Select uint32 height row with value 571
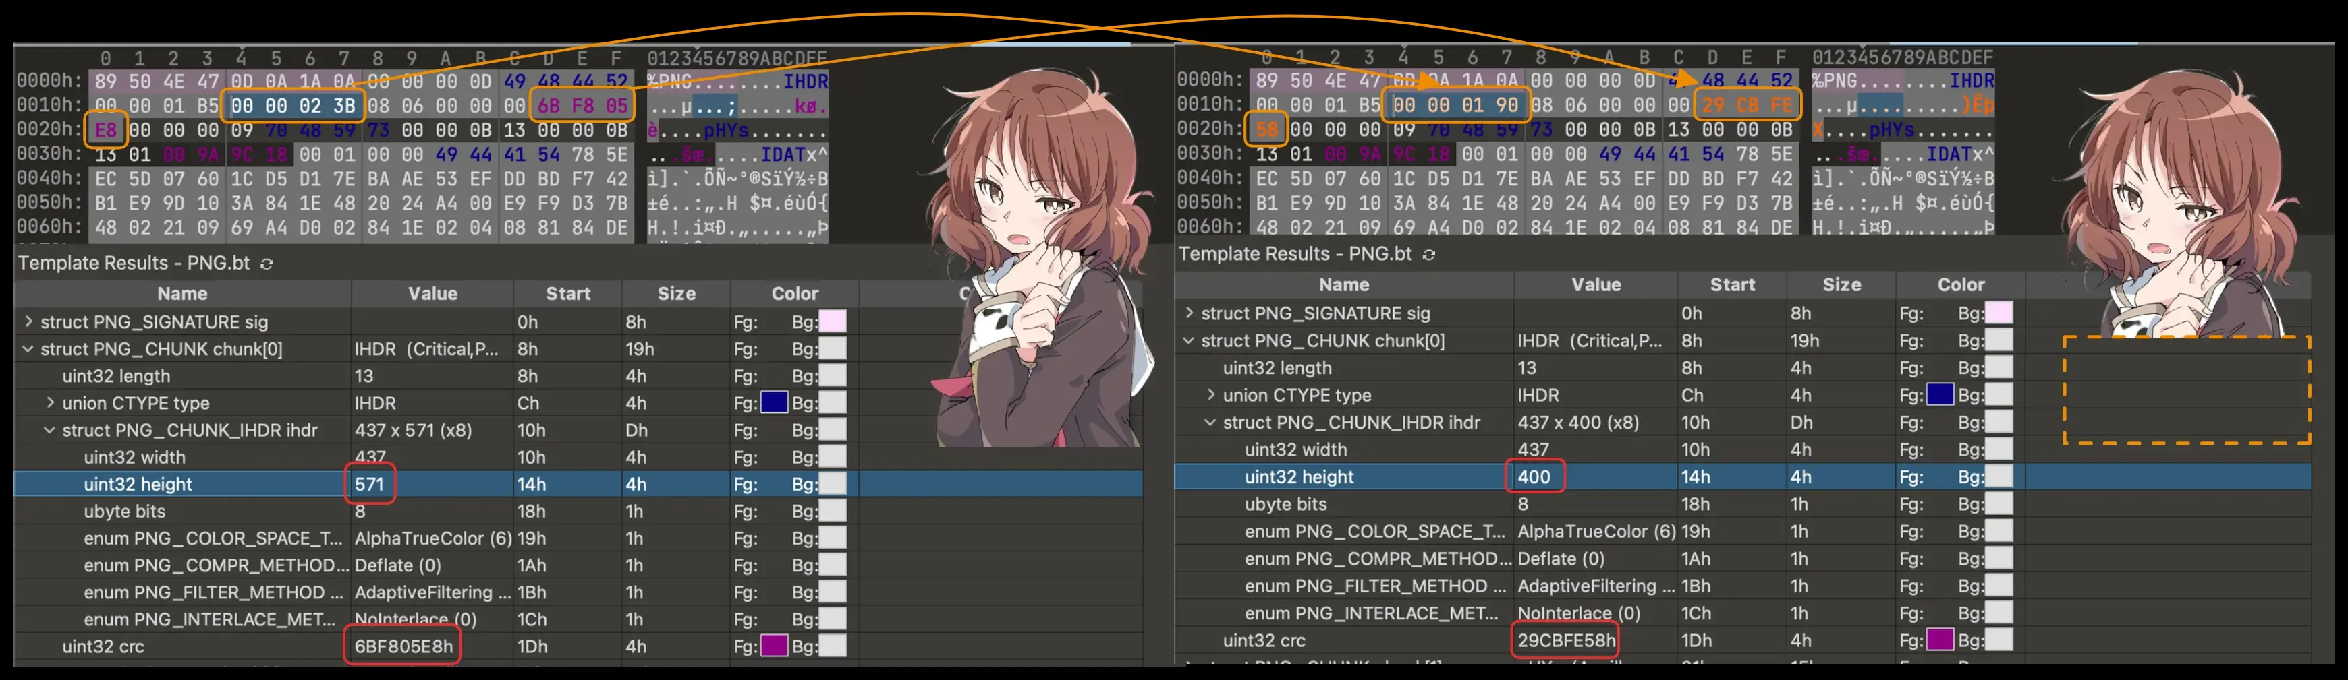 [138, 485]
